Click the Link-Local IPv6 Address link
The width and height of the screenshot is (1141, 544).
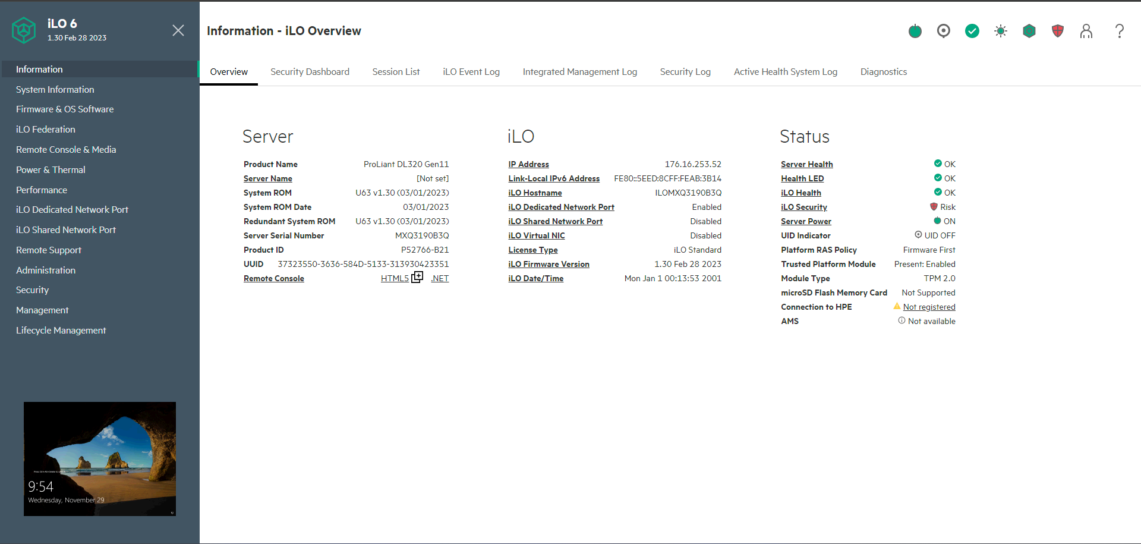554,178
